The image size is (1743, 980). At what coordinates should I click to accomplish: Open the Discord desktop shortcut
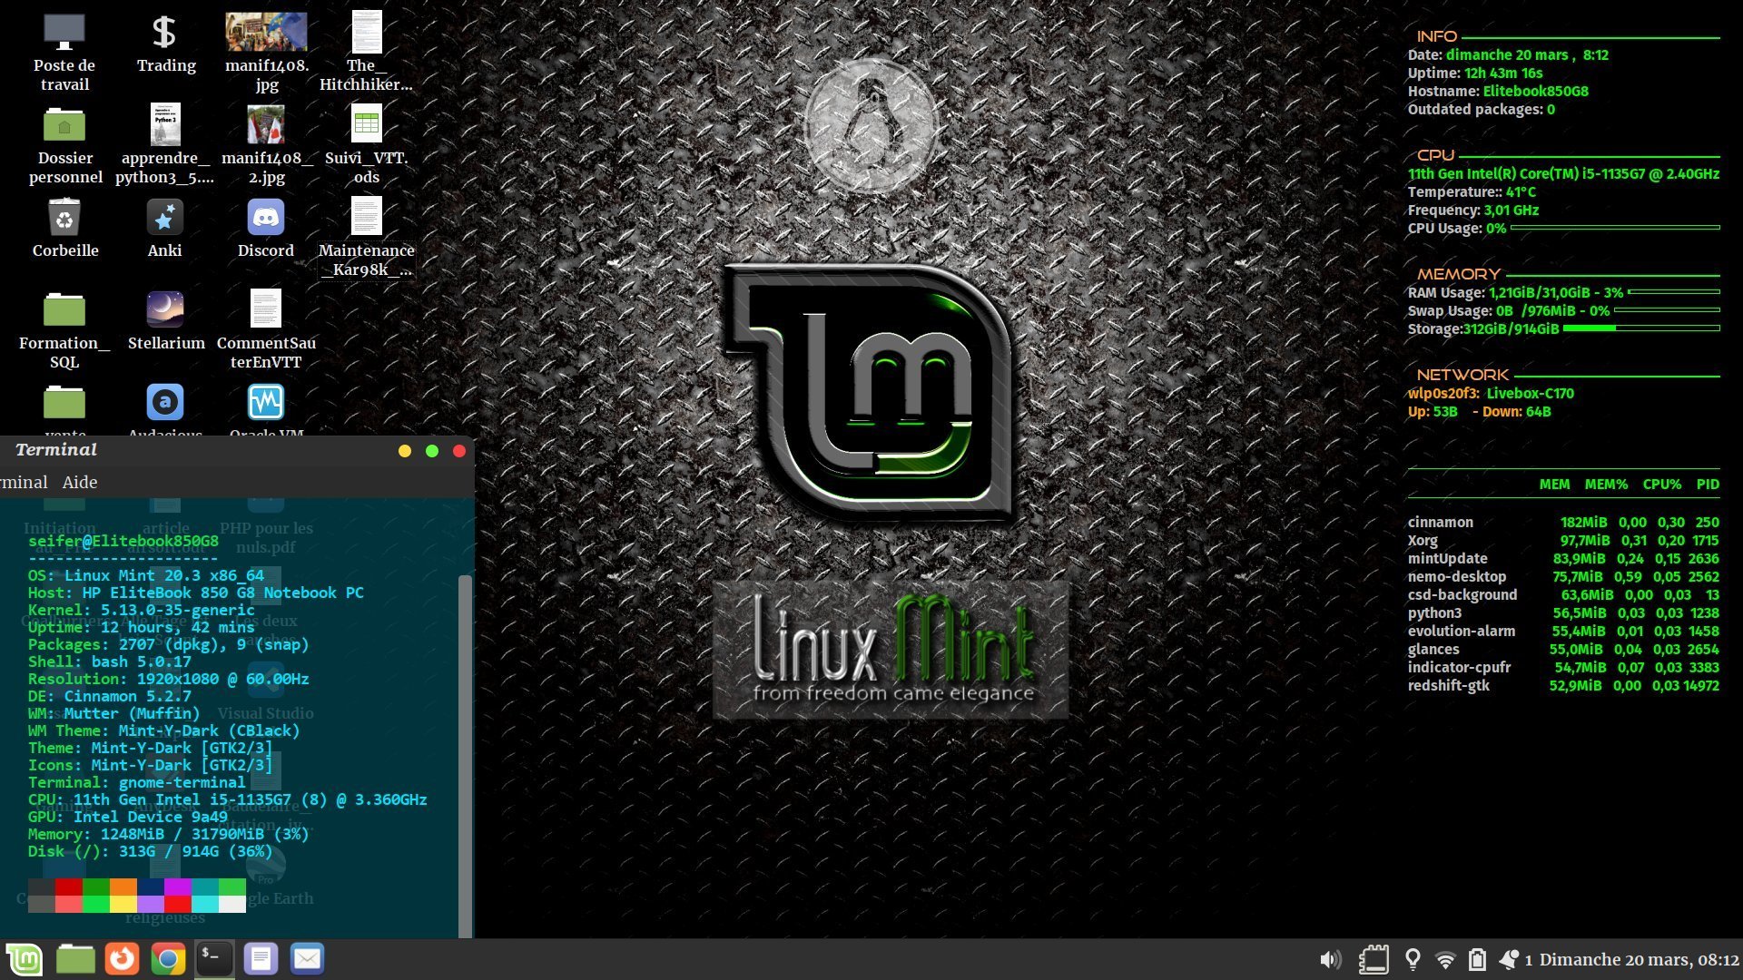click(x=265, y=218)
